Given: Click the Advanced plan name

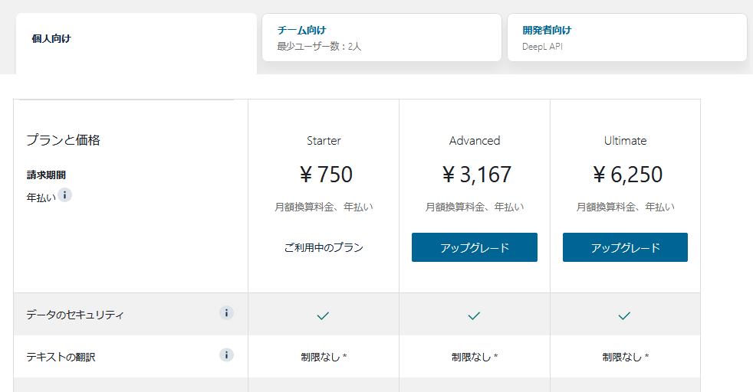Looking at the screenshot, I should [x=475, y=141].
